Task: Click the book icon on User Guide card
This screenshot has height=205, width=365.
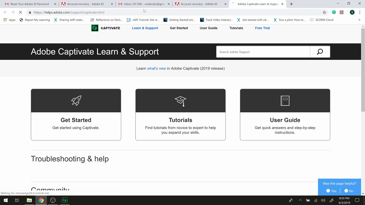Action: click(285, 101)
